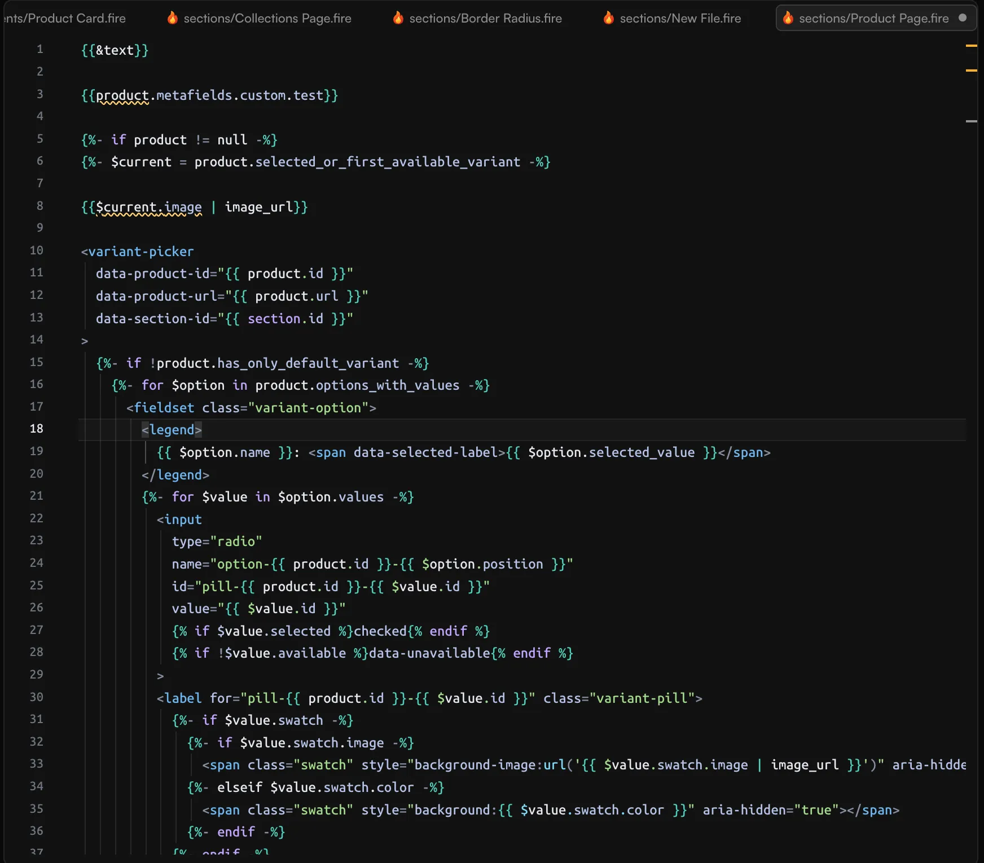Click flame icon on Product Page tab
Screen dimensions: 984x863
[x=788, y=18]
